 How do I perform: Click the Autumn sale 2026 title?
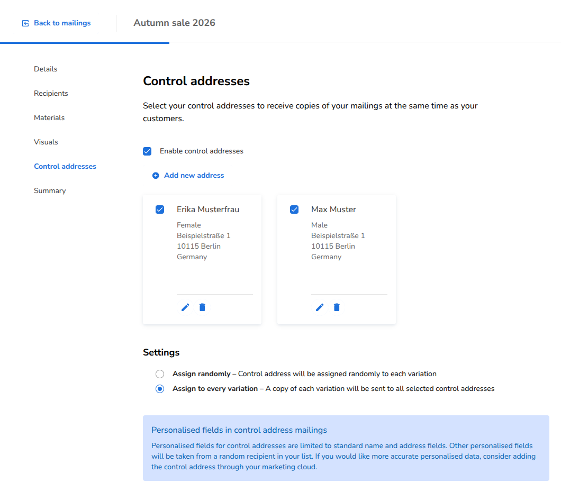(x=174, y=23)
